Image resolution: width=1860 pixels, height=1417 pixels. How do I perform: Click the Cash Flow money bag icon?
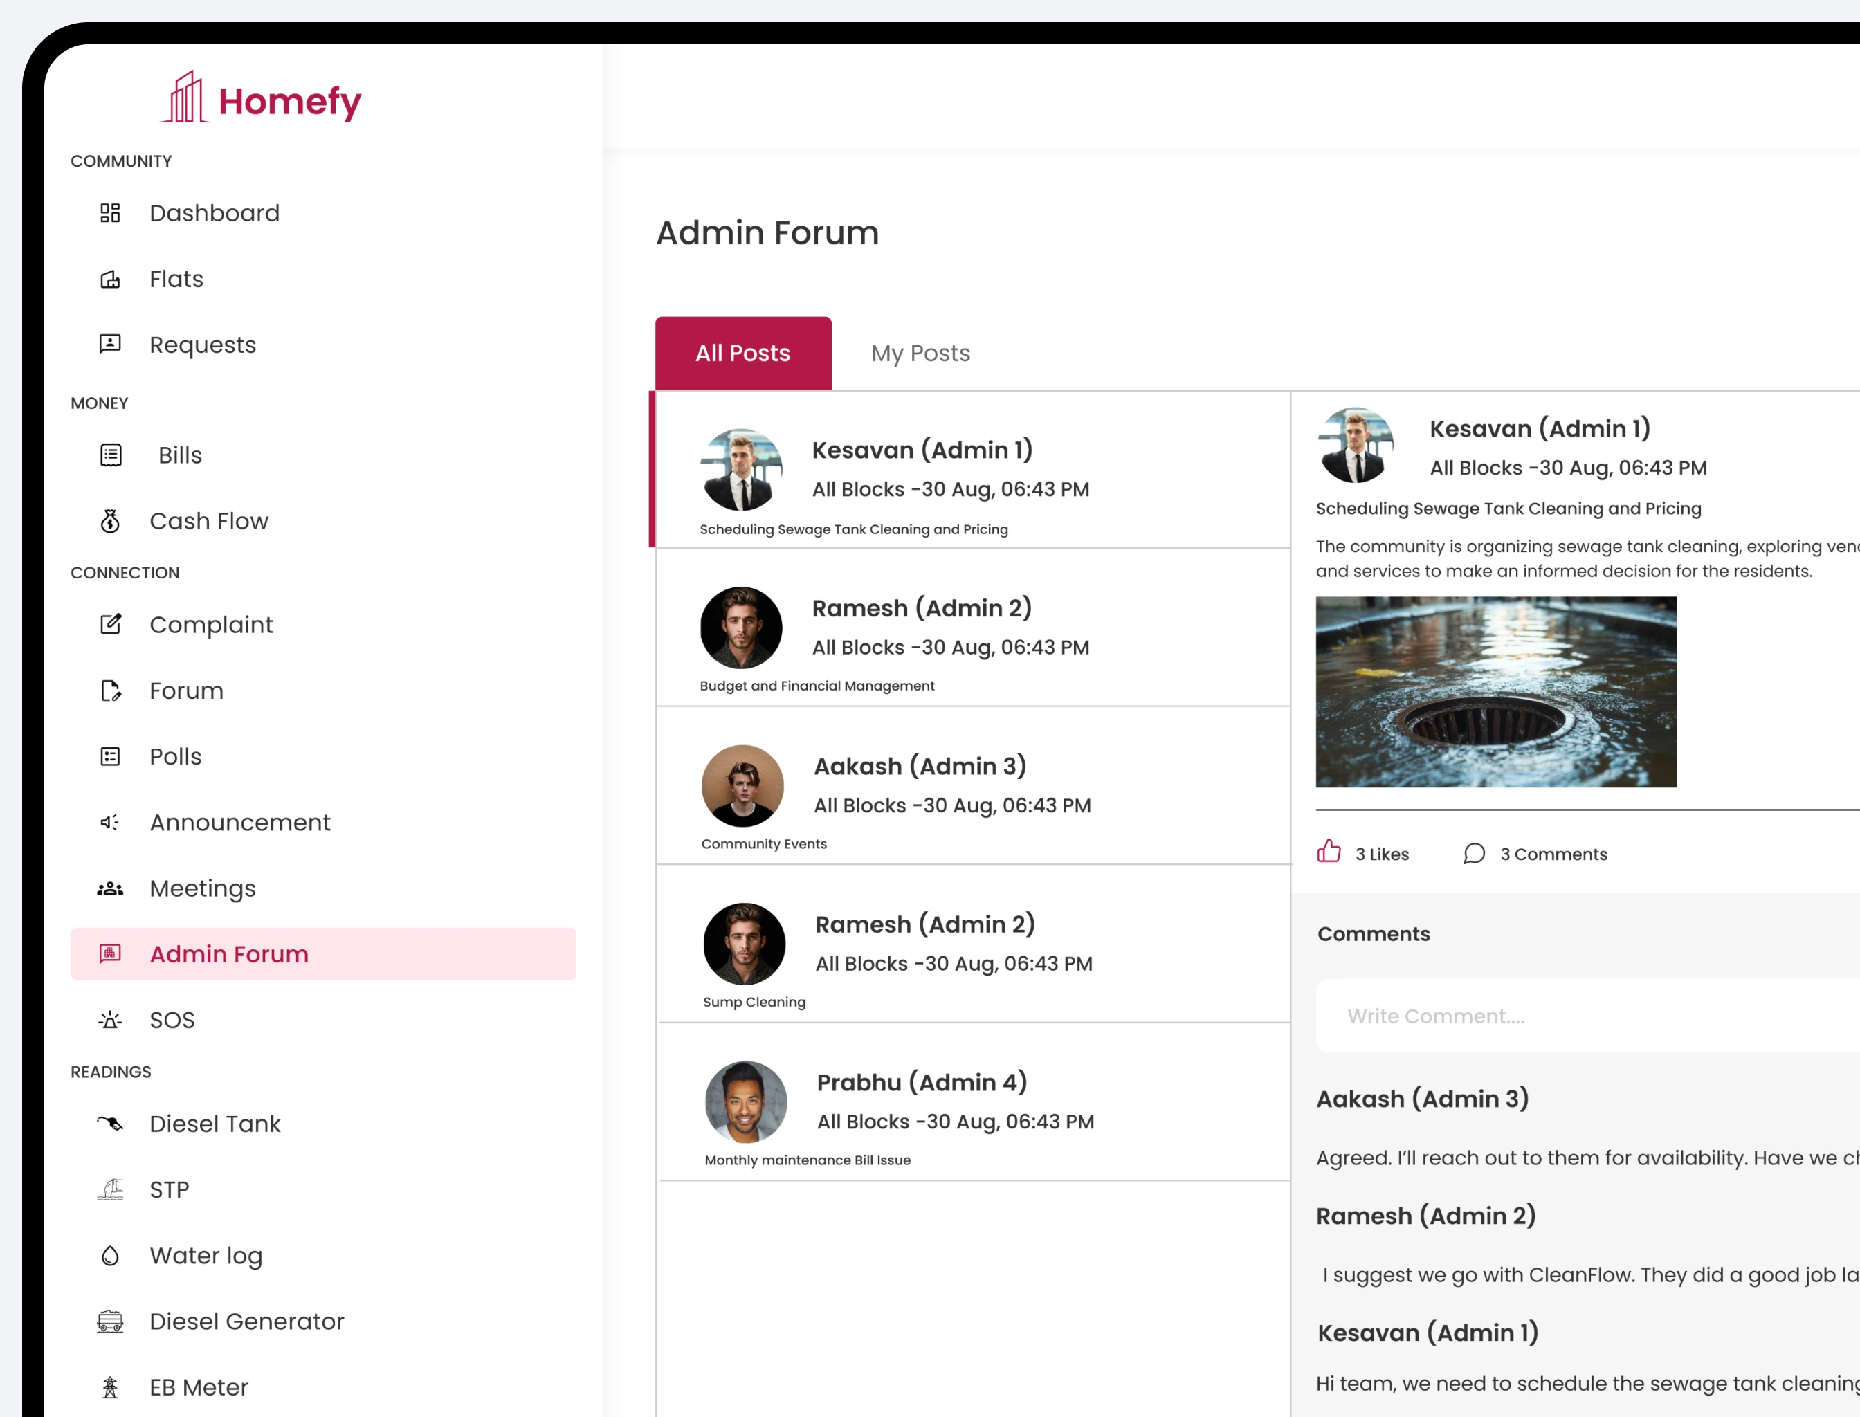[x=109, y=521]
